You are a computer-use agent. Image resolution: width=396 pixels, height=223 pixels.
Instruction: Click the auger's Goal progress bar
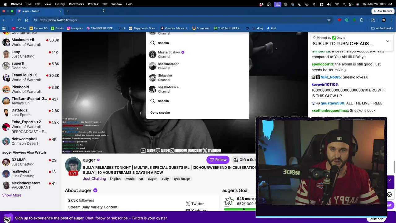240,209
